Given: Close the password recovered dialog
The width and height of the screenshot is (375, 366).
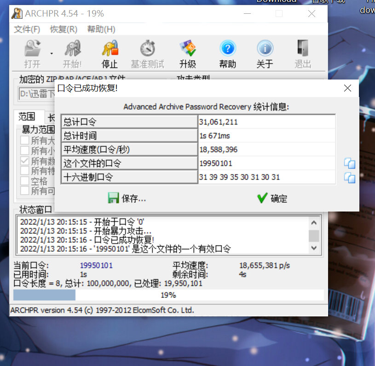Looking at the screenshot, I should (347, 88).
